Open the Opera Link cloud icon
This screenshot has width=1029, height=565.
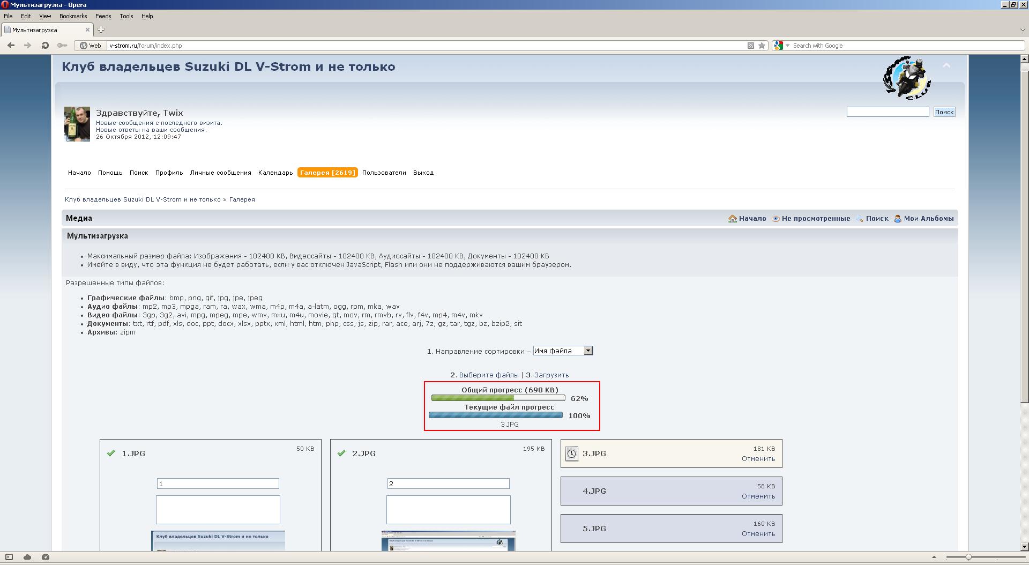pyautogui.click(x=27, y=557)
